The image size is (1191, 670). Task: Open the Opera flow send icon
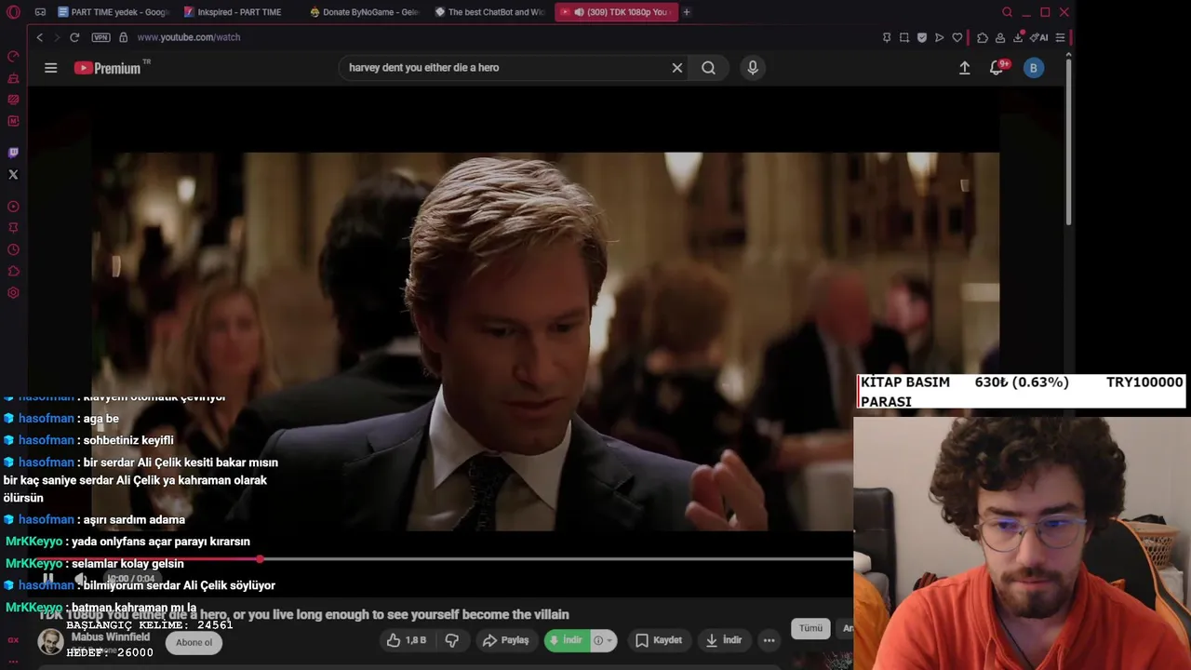(940, 37)
